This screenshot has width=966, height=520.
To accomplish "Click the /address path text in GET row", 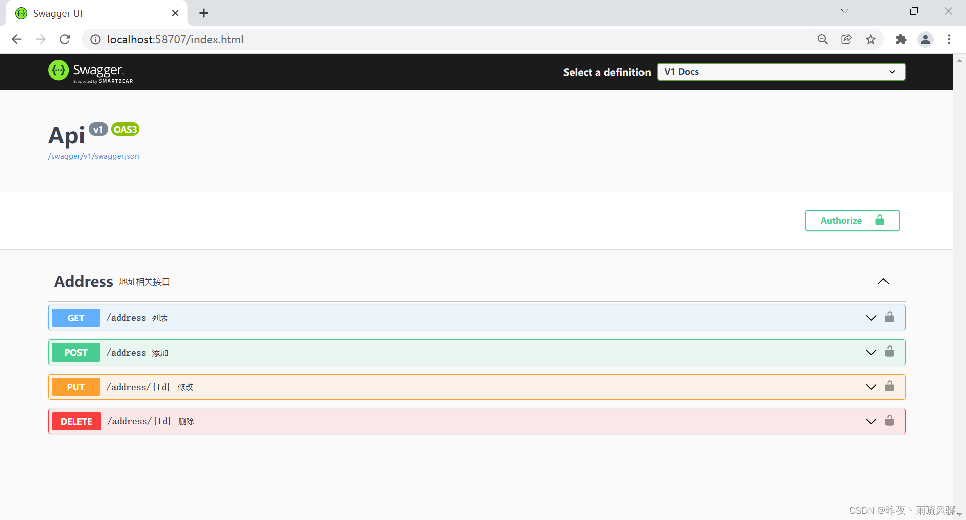I will point(126,318).
